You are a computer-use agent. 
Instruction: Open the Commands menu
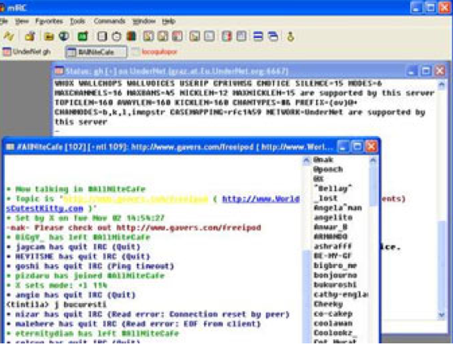[x=109, y=21]
